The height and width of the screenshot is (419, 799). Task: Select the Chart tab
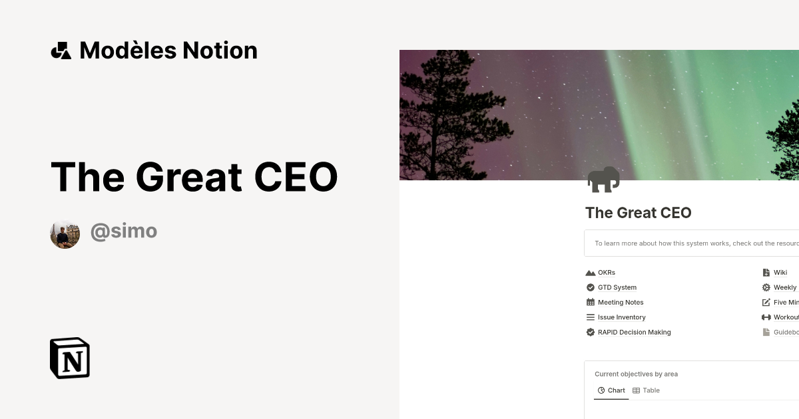coord(611,390)
